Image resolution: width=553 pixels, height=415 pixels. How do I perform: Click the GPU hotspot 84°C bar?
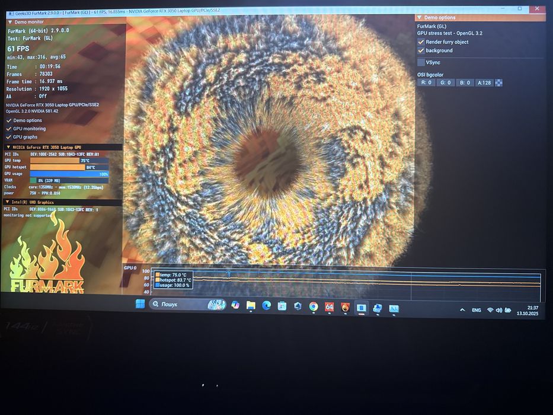pyautogui.click(x=69, y=167)
